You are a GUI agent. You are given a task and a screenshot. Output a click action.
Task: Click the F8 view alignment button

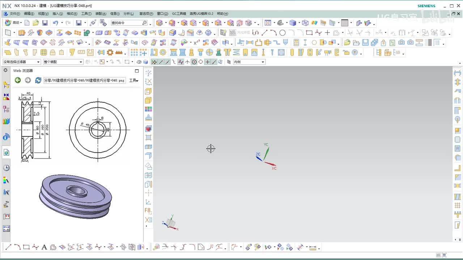click(x=148, y=211)
